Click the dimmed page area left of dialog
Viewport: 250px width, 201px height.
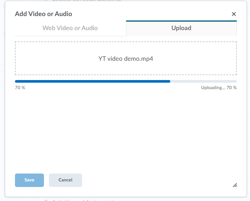coord(2,117)
